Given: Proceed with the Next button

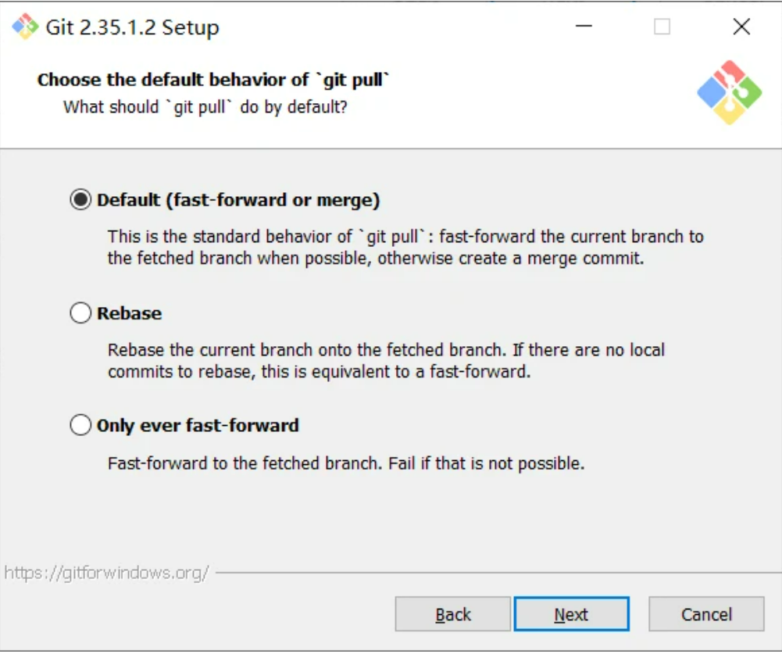Looking at the screenshot, I should pos(571,615).
